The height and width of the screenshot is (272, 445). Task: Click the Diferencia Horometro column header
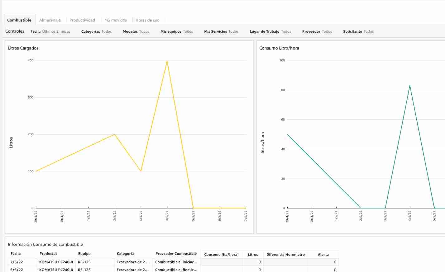pyautogui.click(x=285, y=255)
